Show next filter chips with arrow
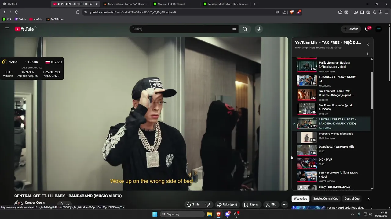Viewport: 391px width, 219px height. point(368,199)
